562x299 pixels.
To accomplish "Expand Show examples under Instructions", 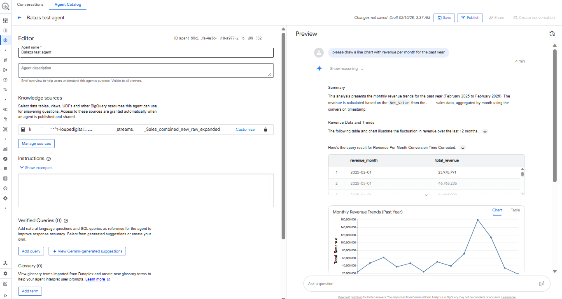I will (x=36, y=167).
